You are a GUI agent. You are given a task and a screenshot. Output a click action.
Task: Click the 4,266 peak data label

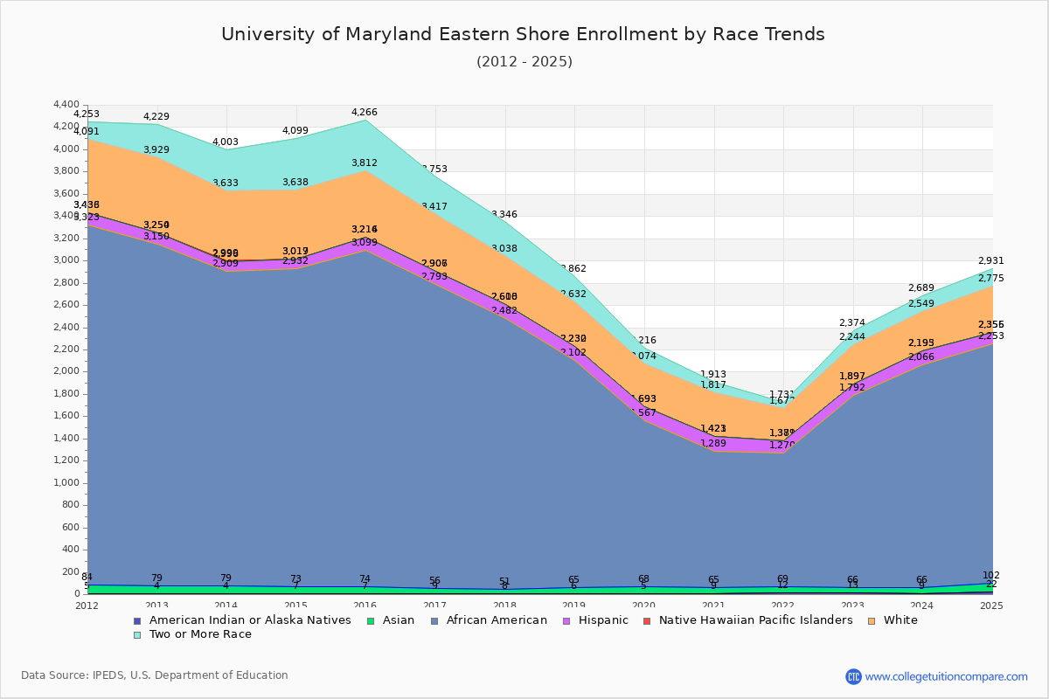[x=365, y=112]
